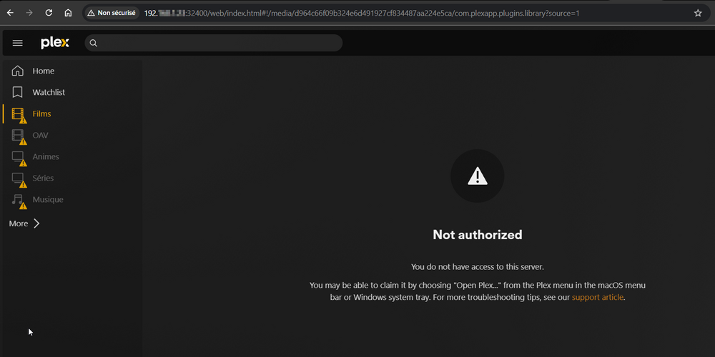
Task: Click the magnifier icon in search bar
Action: point(94,43)
